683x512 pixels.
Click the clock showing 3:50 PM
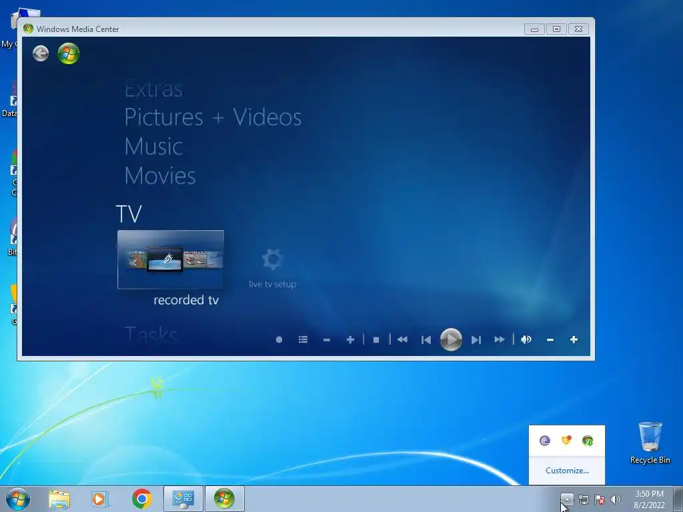(649, 499)
